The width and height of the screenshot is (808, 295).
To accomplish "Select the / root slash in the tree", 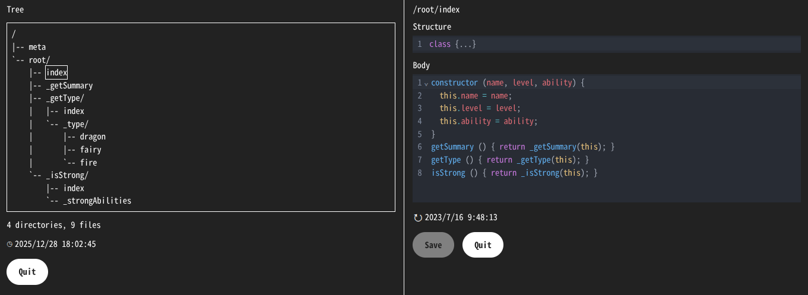I will (x=14, y=34).
